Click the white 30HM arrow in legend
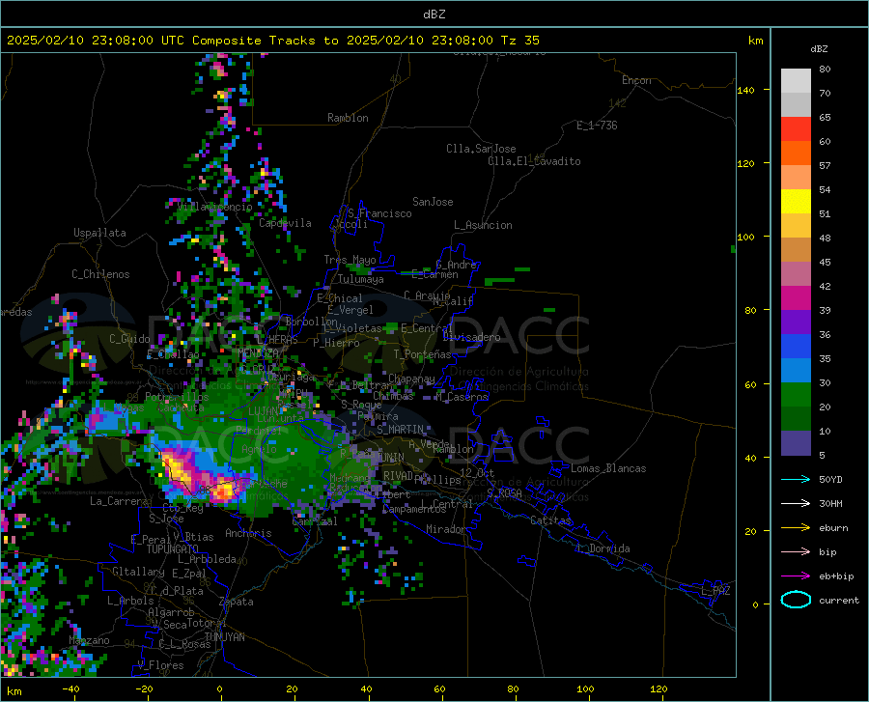The image size is (869, 702). click(796, 504)
